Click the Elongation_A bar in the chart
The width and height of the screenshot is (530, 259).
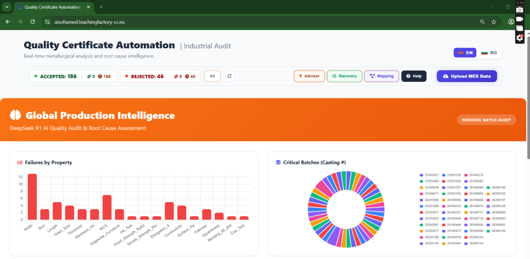[169, 211]
